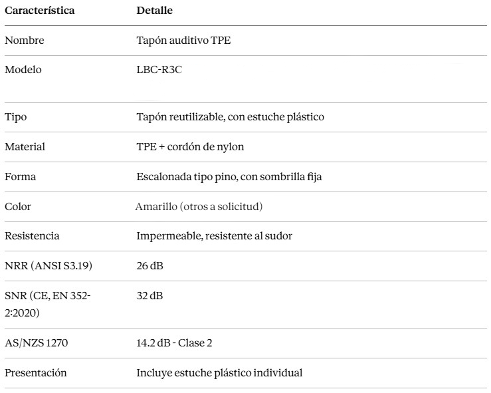Click the 14.2 dB - Clase 2 value

point(174,343)
